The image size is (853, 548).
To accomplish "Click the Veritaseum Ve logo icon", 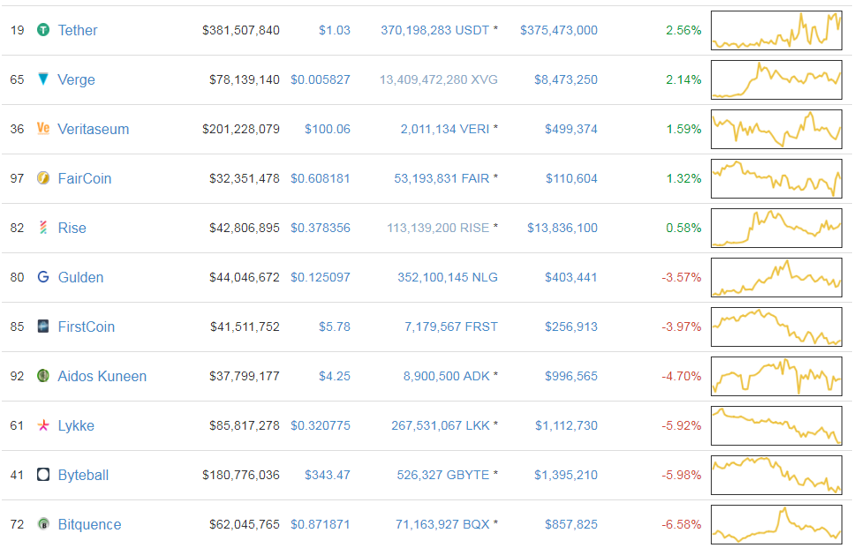I will [43, 129].
